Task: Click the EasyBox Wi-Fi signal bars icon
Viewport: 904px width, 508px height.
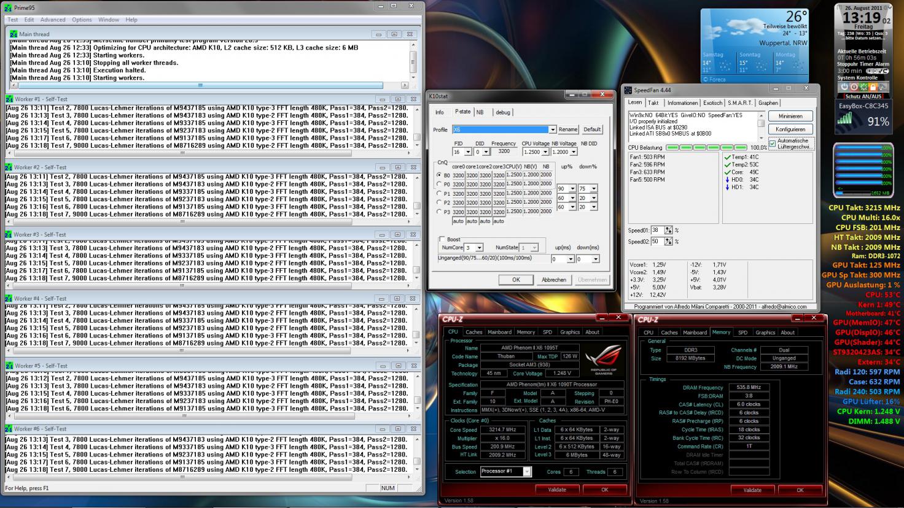Action: [x=845, y=118]
